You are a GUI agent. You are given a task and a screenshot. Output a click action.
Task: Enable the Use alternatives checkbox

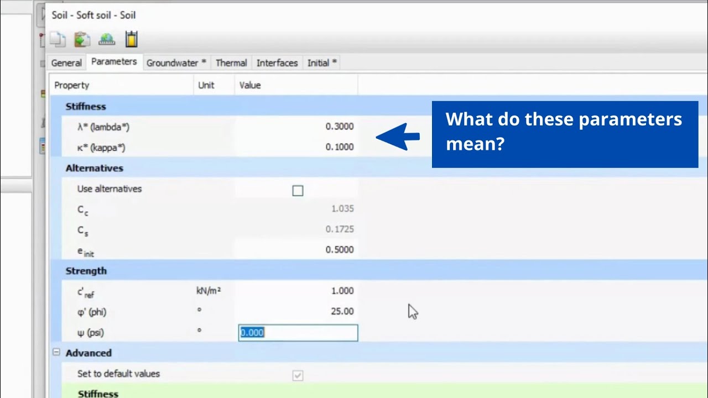[298, 191]
